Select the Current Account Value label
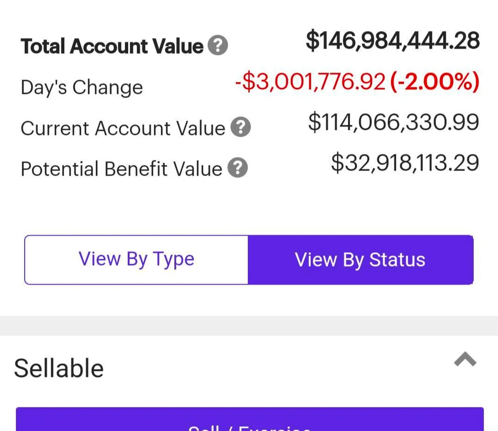 tap(122, 128)
